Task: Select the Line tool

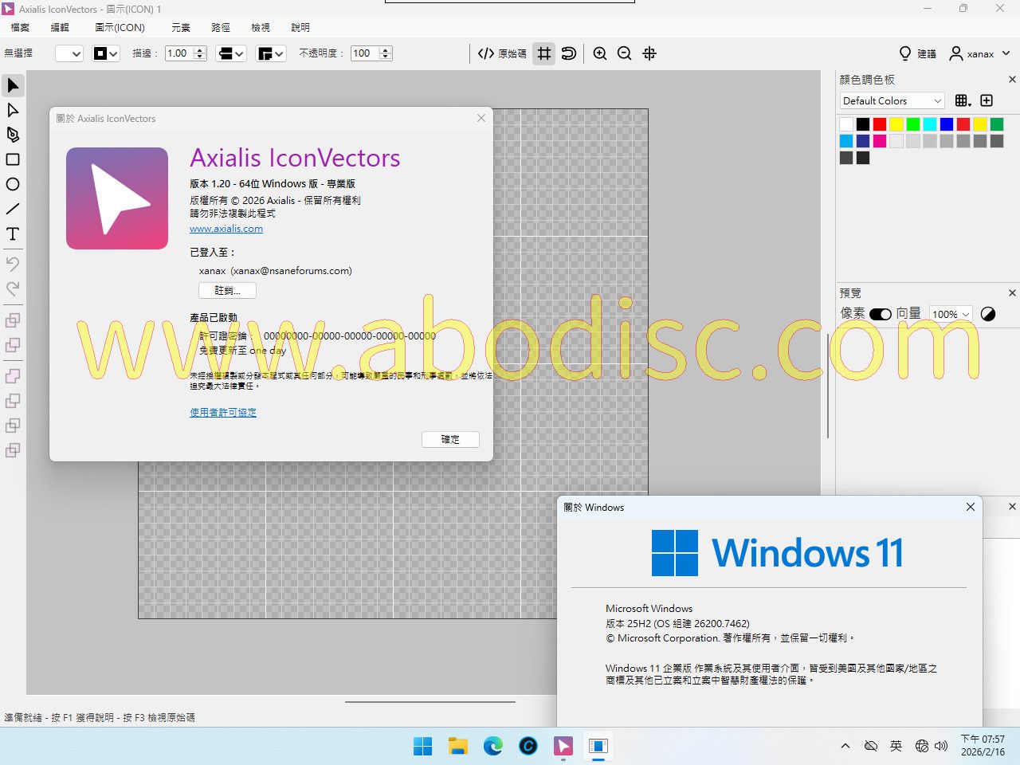Action: coord(13,209)
